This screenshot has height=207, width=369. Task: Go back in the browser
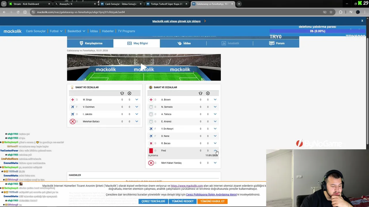coord(4,12)
